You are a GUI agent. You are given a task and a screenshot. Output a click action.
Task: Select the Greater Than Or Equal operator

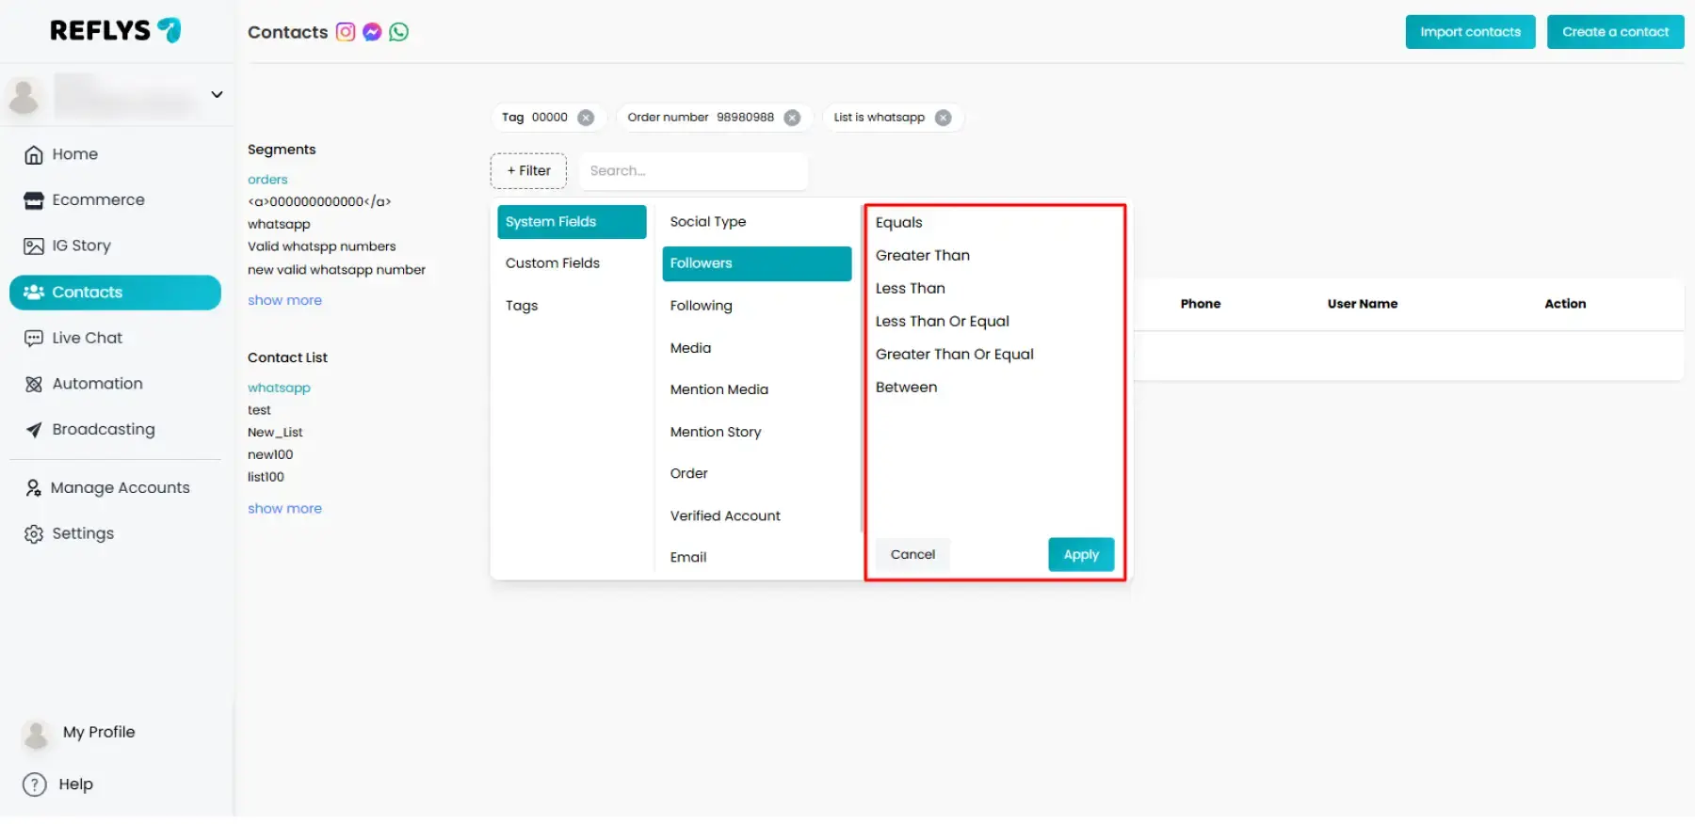coord(954,354)
